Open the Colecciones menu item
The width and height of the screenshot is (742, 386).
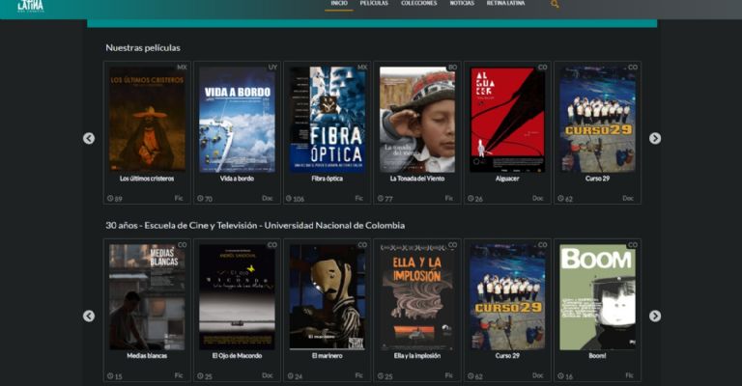(x=418, y=4)
